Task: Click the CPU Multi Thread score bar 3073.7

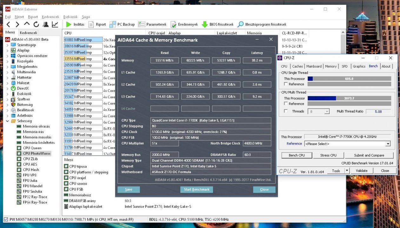Action: [349, 98]
